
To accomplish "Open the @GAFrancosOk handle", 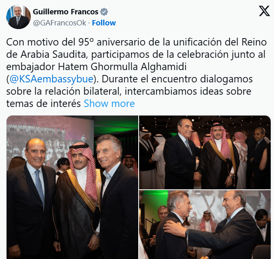I will (59, 23).
